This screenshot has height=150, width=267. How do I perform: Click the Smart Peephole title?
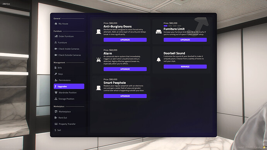coord(115,83)
